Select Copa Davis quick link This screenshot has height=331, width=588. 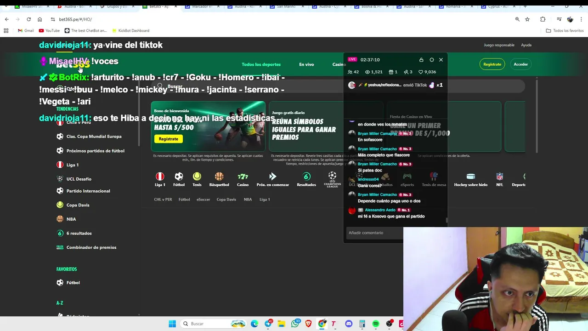pos(226,200)
